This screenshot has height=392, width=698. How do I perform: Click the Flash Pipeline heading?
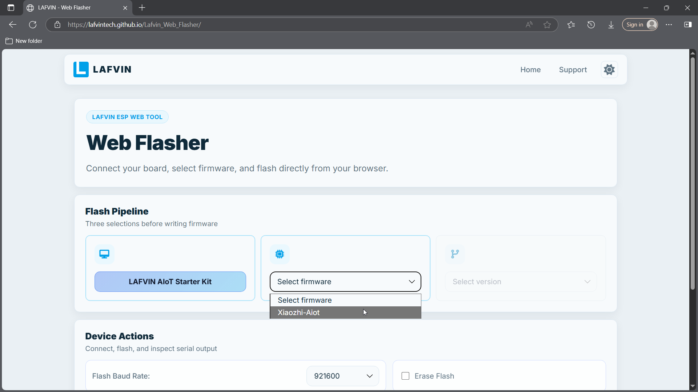(x=117, y=211)
